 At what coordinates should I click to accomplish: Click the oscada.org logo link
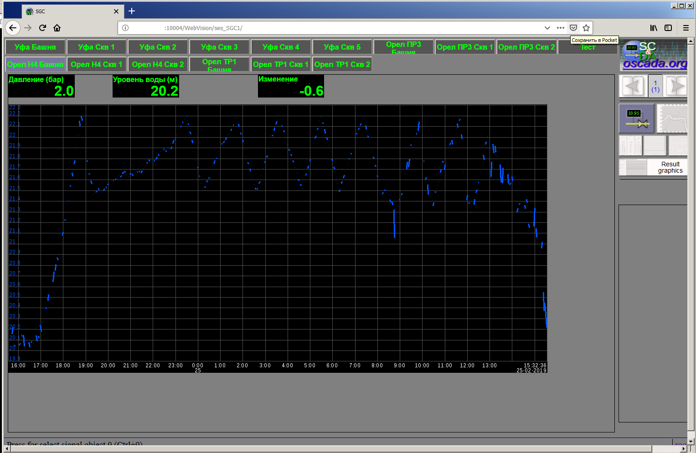click(654, 55)
